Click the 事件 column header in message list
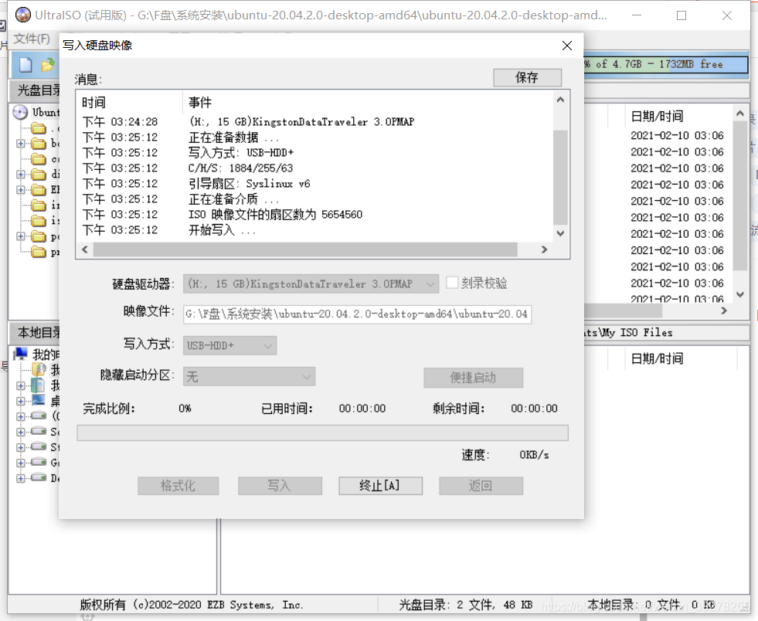The width and height of the screenshot is (758, 621). point(200,103)
